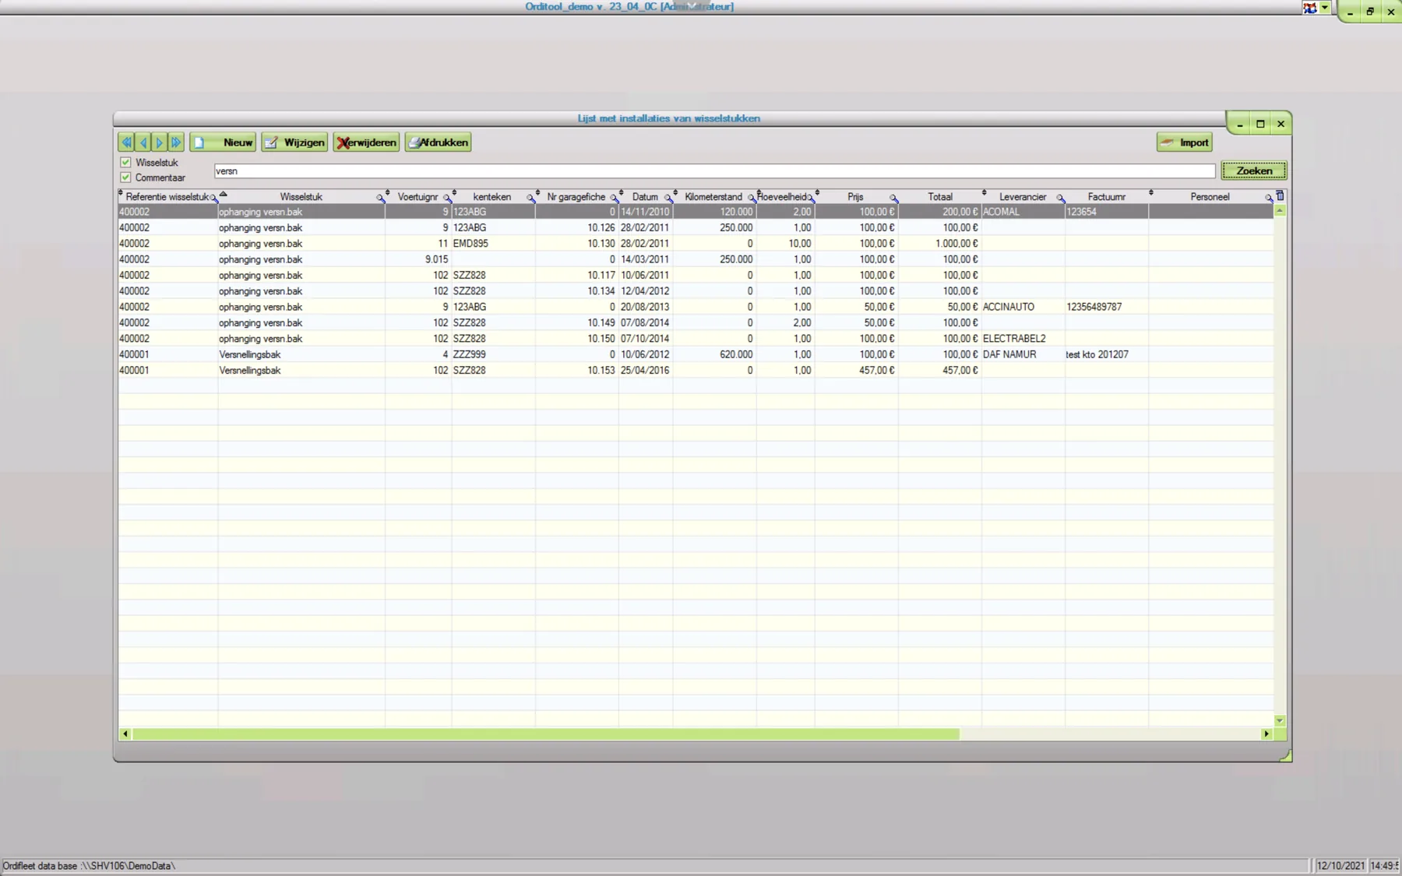Click the vertical scrollbar up arrow
The height and width of the screenshot is (876, 1402).
[x=1280, y=211]
